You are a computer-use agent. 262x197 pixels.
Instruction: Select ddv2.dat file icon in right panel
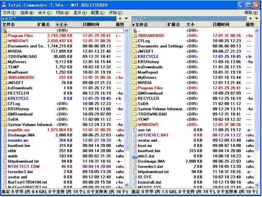135,156
